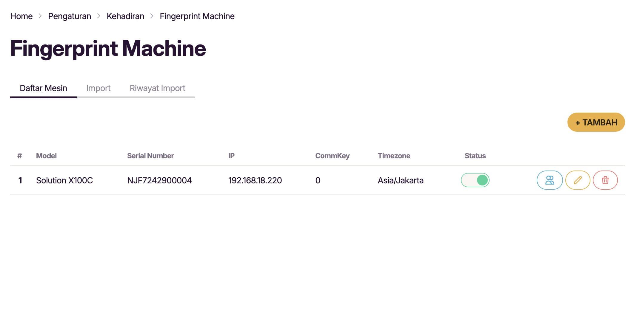
Task: Click the Fingerprint Machine page title
Action: tap(108, 48)
